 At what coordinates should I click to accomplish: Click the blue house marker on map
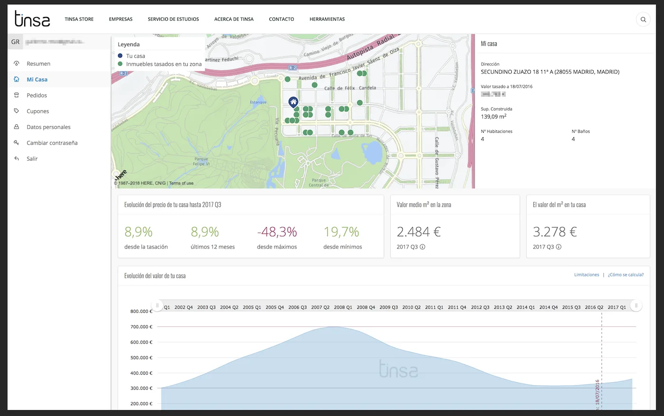click(293, 102)
